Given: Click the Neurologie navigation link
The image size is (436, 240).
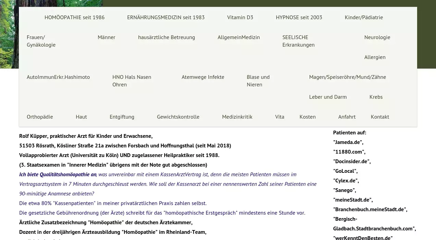Looking at the screenshot, I should click(377, 37).
